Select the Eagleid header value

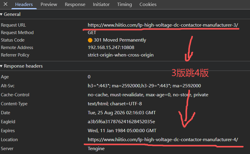pyautogui.click(x=121, y=122)
